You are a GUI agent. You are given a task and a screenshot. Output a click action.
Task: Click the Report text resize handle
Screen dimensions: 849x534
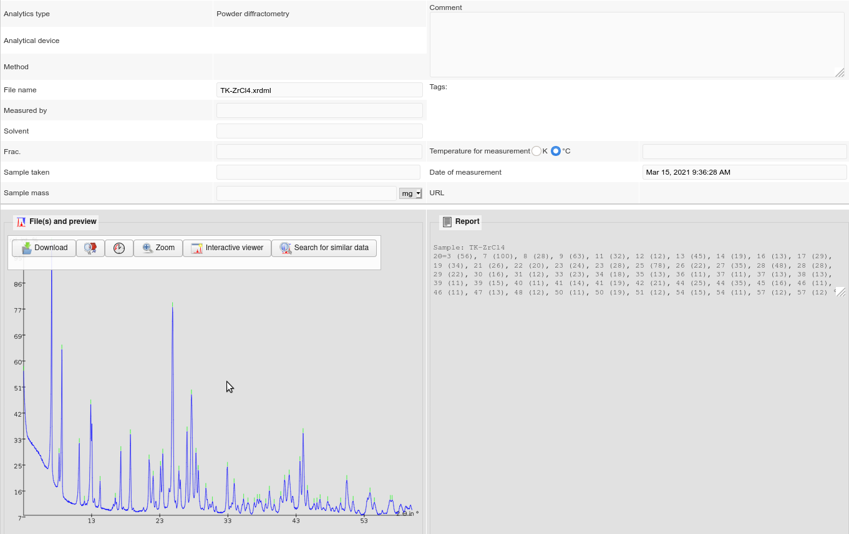pyautogui.click(x=840, y=291)
